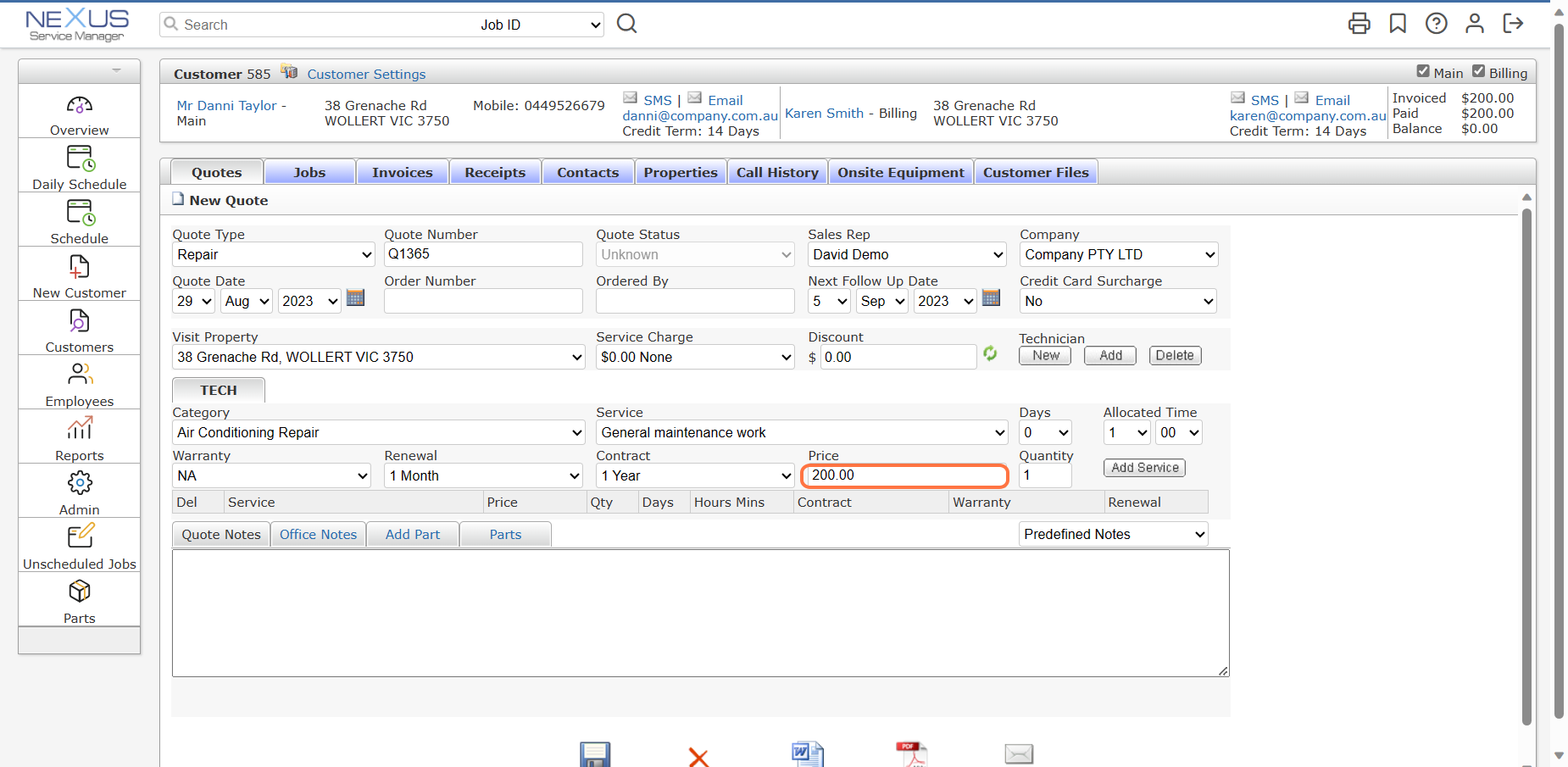Click the Order Number input field
Viewport: 1568px width, 767px height.
tap(483, 301)
